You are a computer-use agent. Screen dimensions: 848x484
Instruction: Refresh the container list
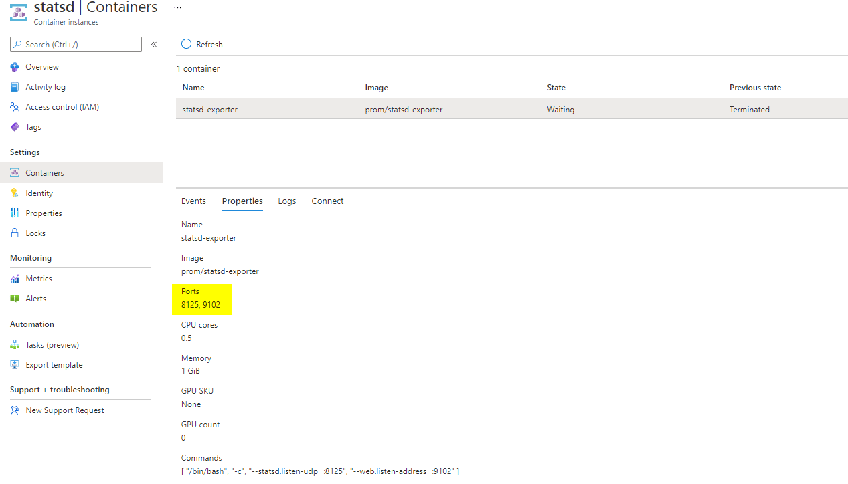(x=201, y=44)
